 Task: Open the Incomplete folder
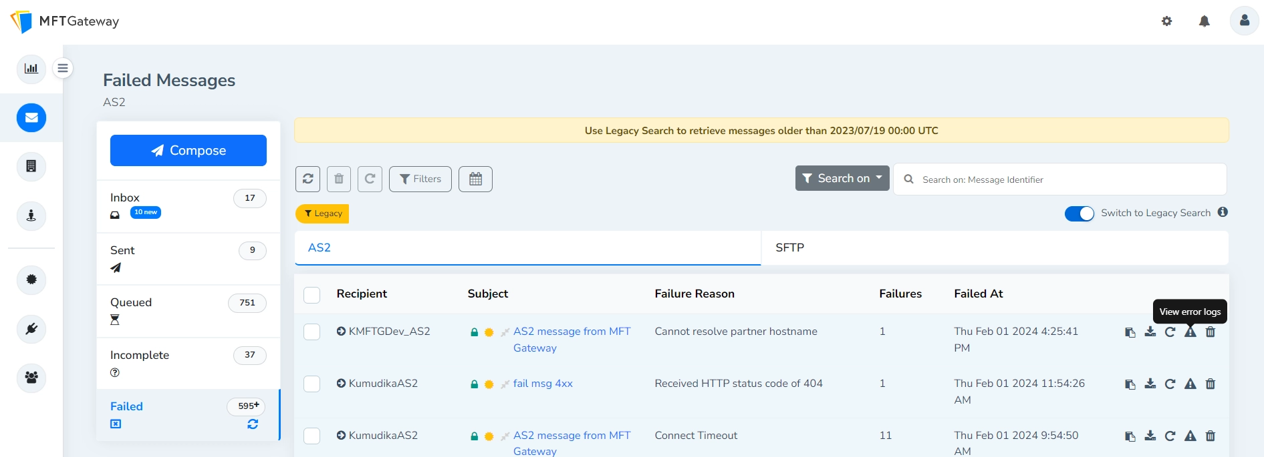pyautogui.click(x=188, y=364)
